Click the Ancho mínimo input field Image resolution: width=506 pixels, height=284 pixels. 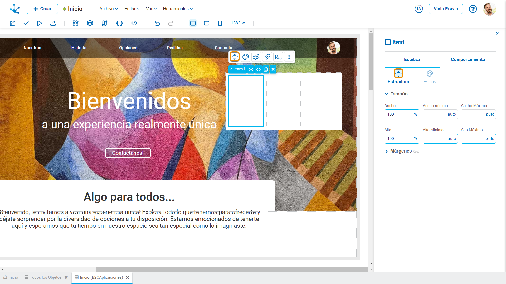point(440,114)
